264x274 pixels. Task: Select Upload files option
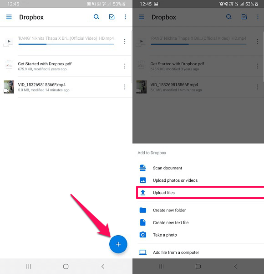click(200, 193)
